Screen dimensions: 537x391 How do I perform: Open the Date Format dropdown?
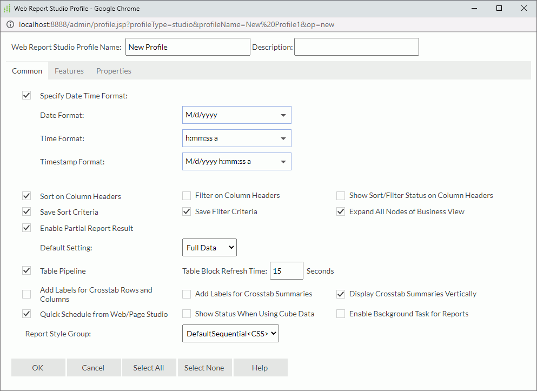coord(283,115)
